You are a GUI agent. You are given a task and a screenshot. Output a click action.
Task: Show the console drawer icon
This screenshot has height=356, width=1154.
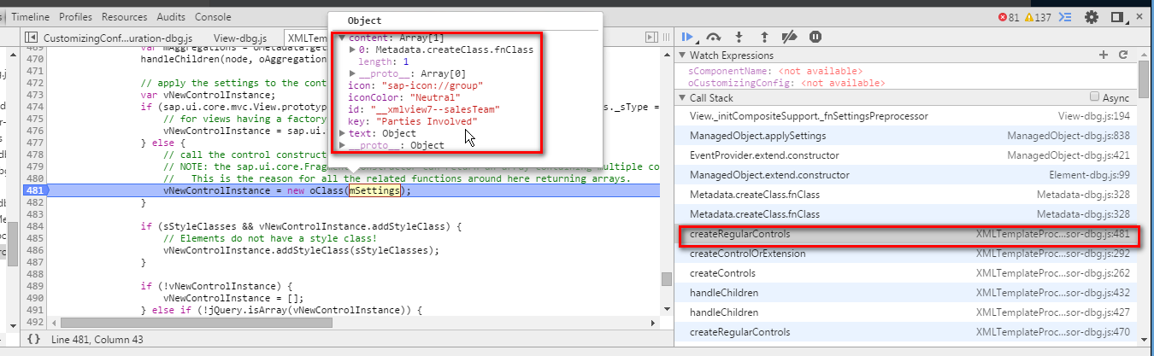pos(1065,16)
